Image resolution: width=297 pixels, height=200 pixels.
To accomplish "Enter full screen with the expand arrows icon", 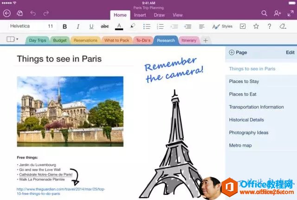I will (x=291, y=13).
